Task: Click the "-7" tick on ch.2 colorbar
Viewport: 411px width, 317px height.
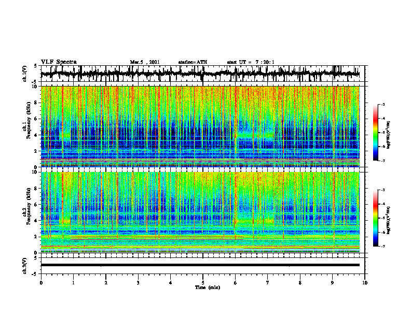Action: (383, 246)
